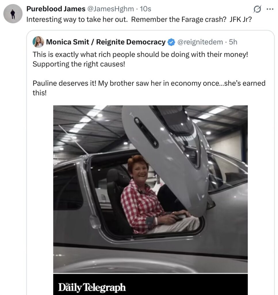Open the 5h timestamp of quoted post
278x295 pixels.
pos(233,42)
